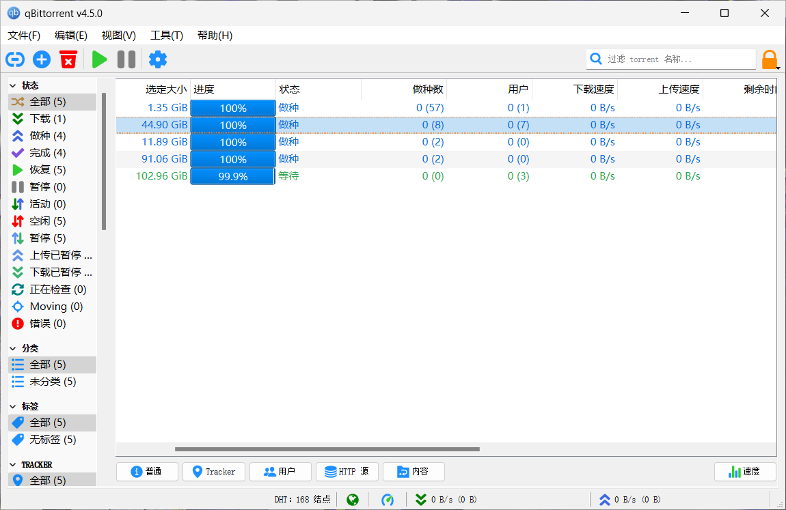Select 空闲 (5) status filter

click(x=52, y=221)
